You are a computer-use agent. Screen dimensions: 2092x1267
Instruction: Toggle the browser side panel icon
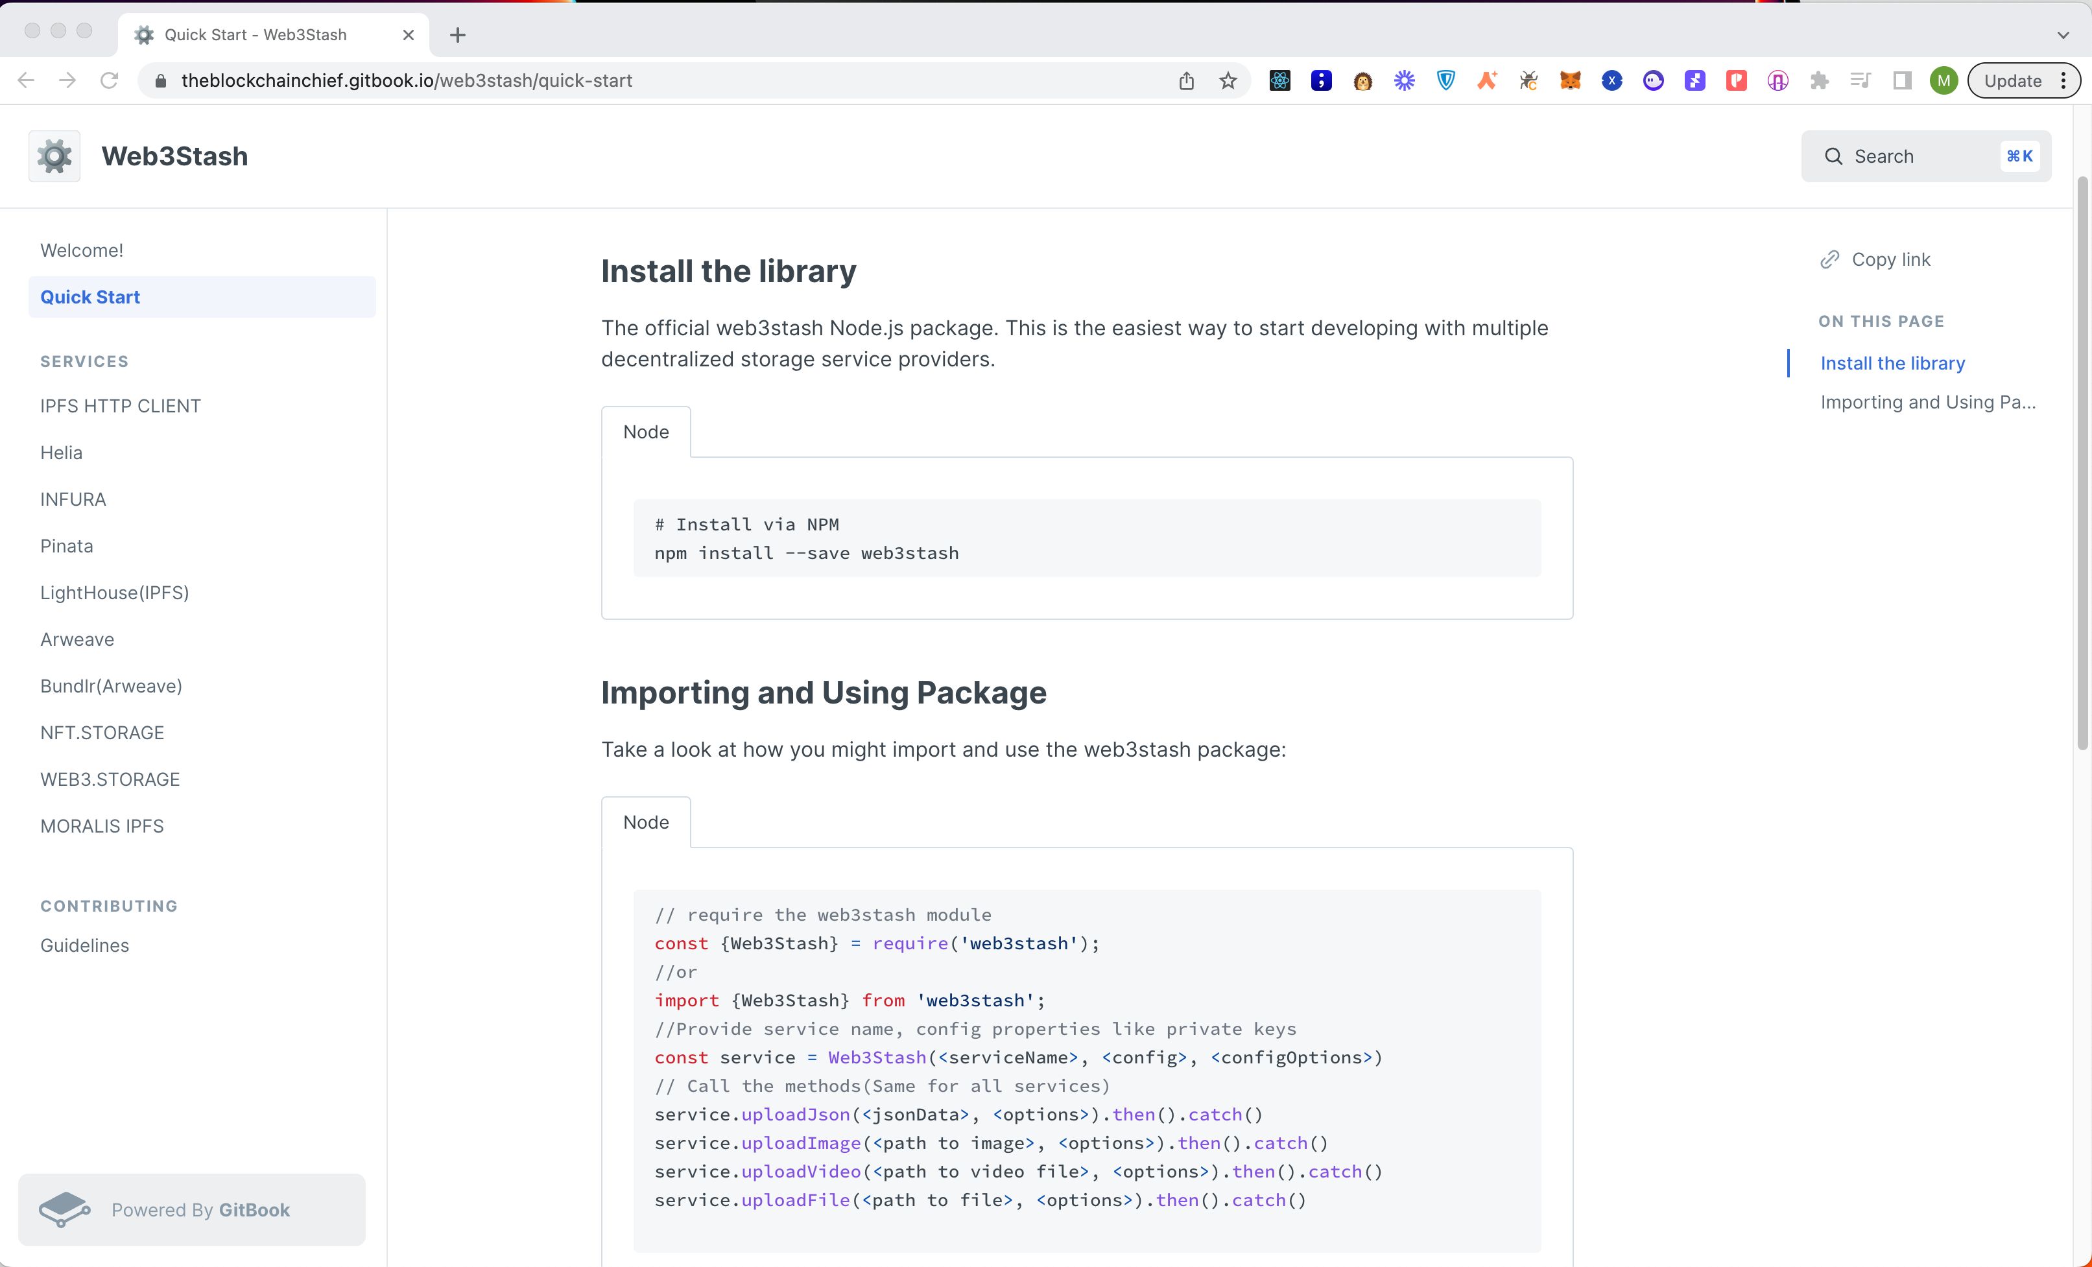1902,80
